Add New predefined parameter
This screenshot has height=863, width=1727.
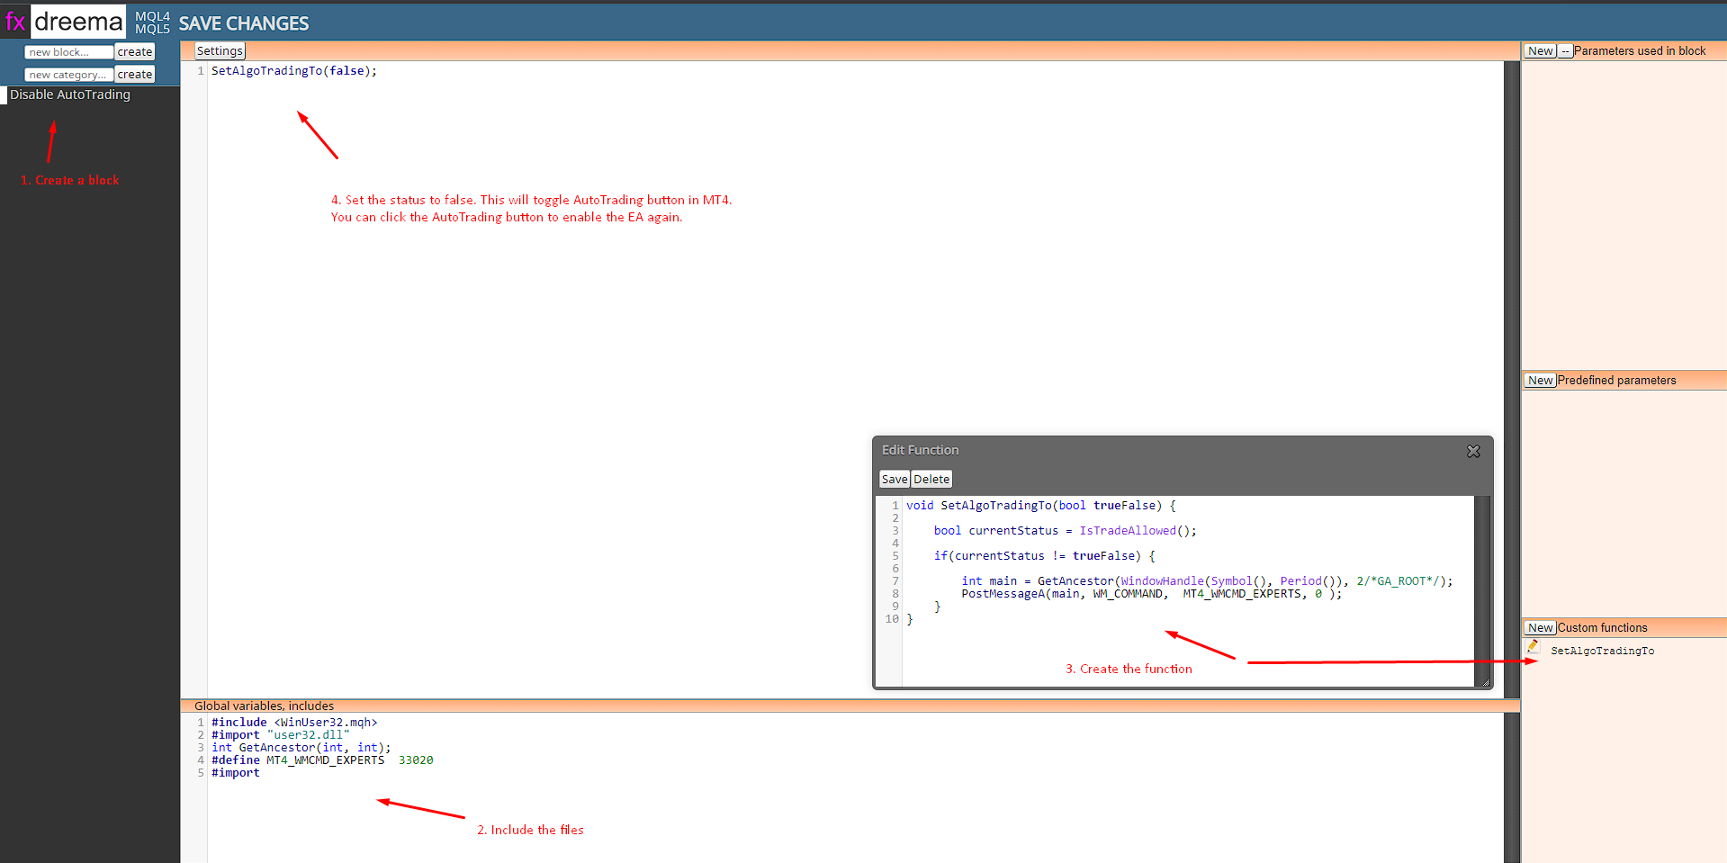[x=1541, y=381]
